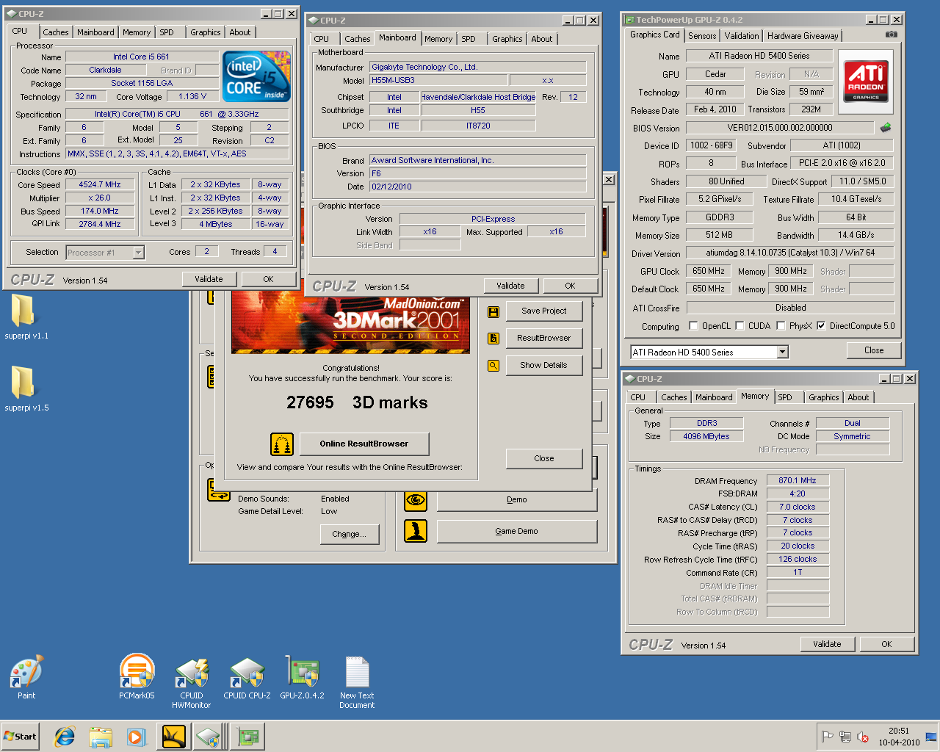Launch the PCMark05 desktop shortcut
940x752 pixels.
(x=137, y=671)
